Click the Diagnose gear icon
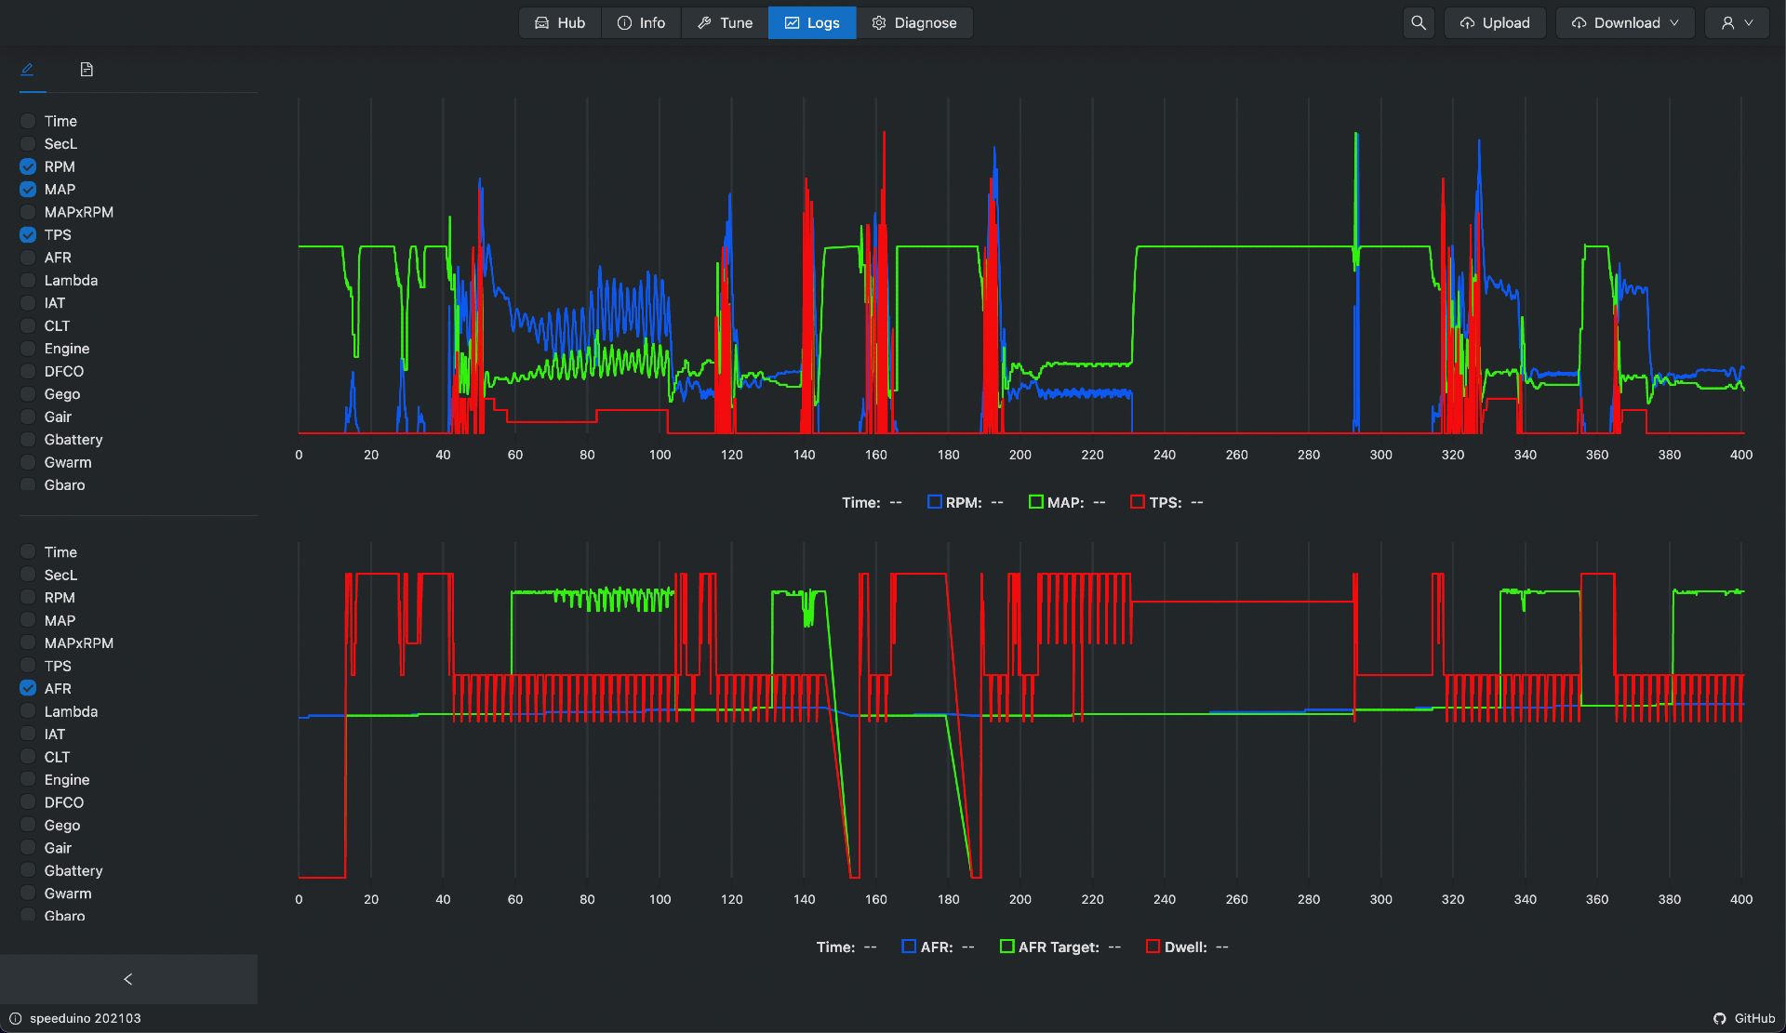 [x=879, y=22]
